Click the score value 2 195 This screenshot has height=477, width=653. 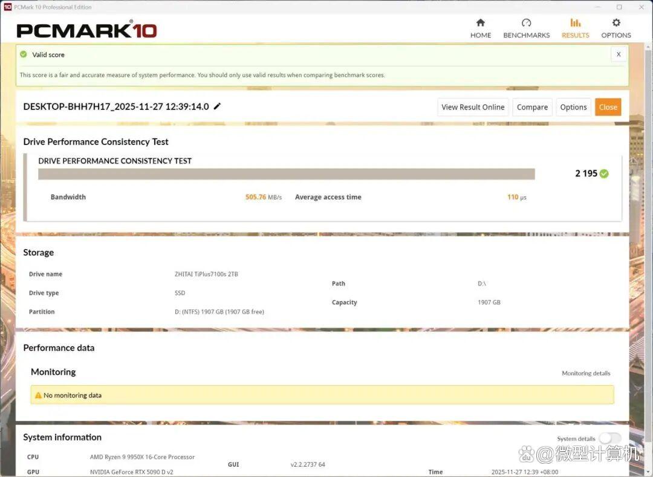586,174
